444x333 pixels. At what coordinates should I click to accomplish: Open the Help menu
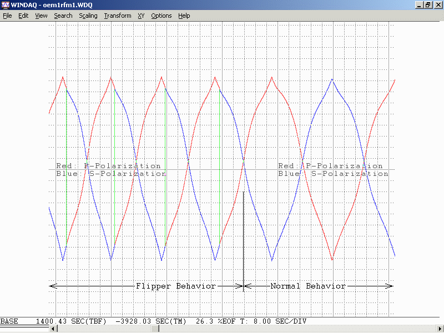[184, 16]
